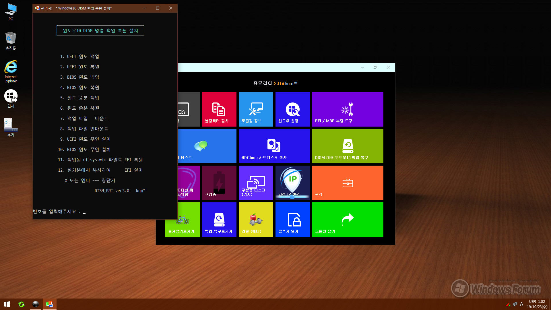Click menu line 3. BIOS 윈도 백업

(79, 77)
